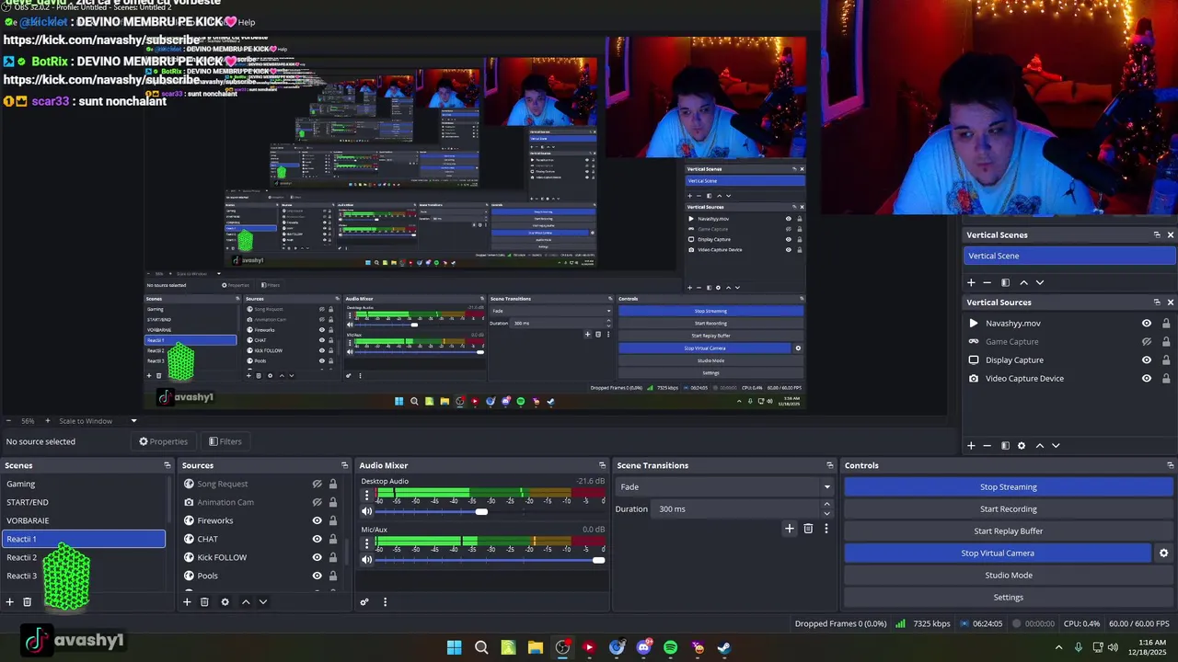
Task: Add a source with plus icon in Sources panel
Action: click(x=187, y=602)
